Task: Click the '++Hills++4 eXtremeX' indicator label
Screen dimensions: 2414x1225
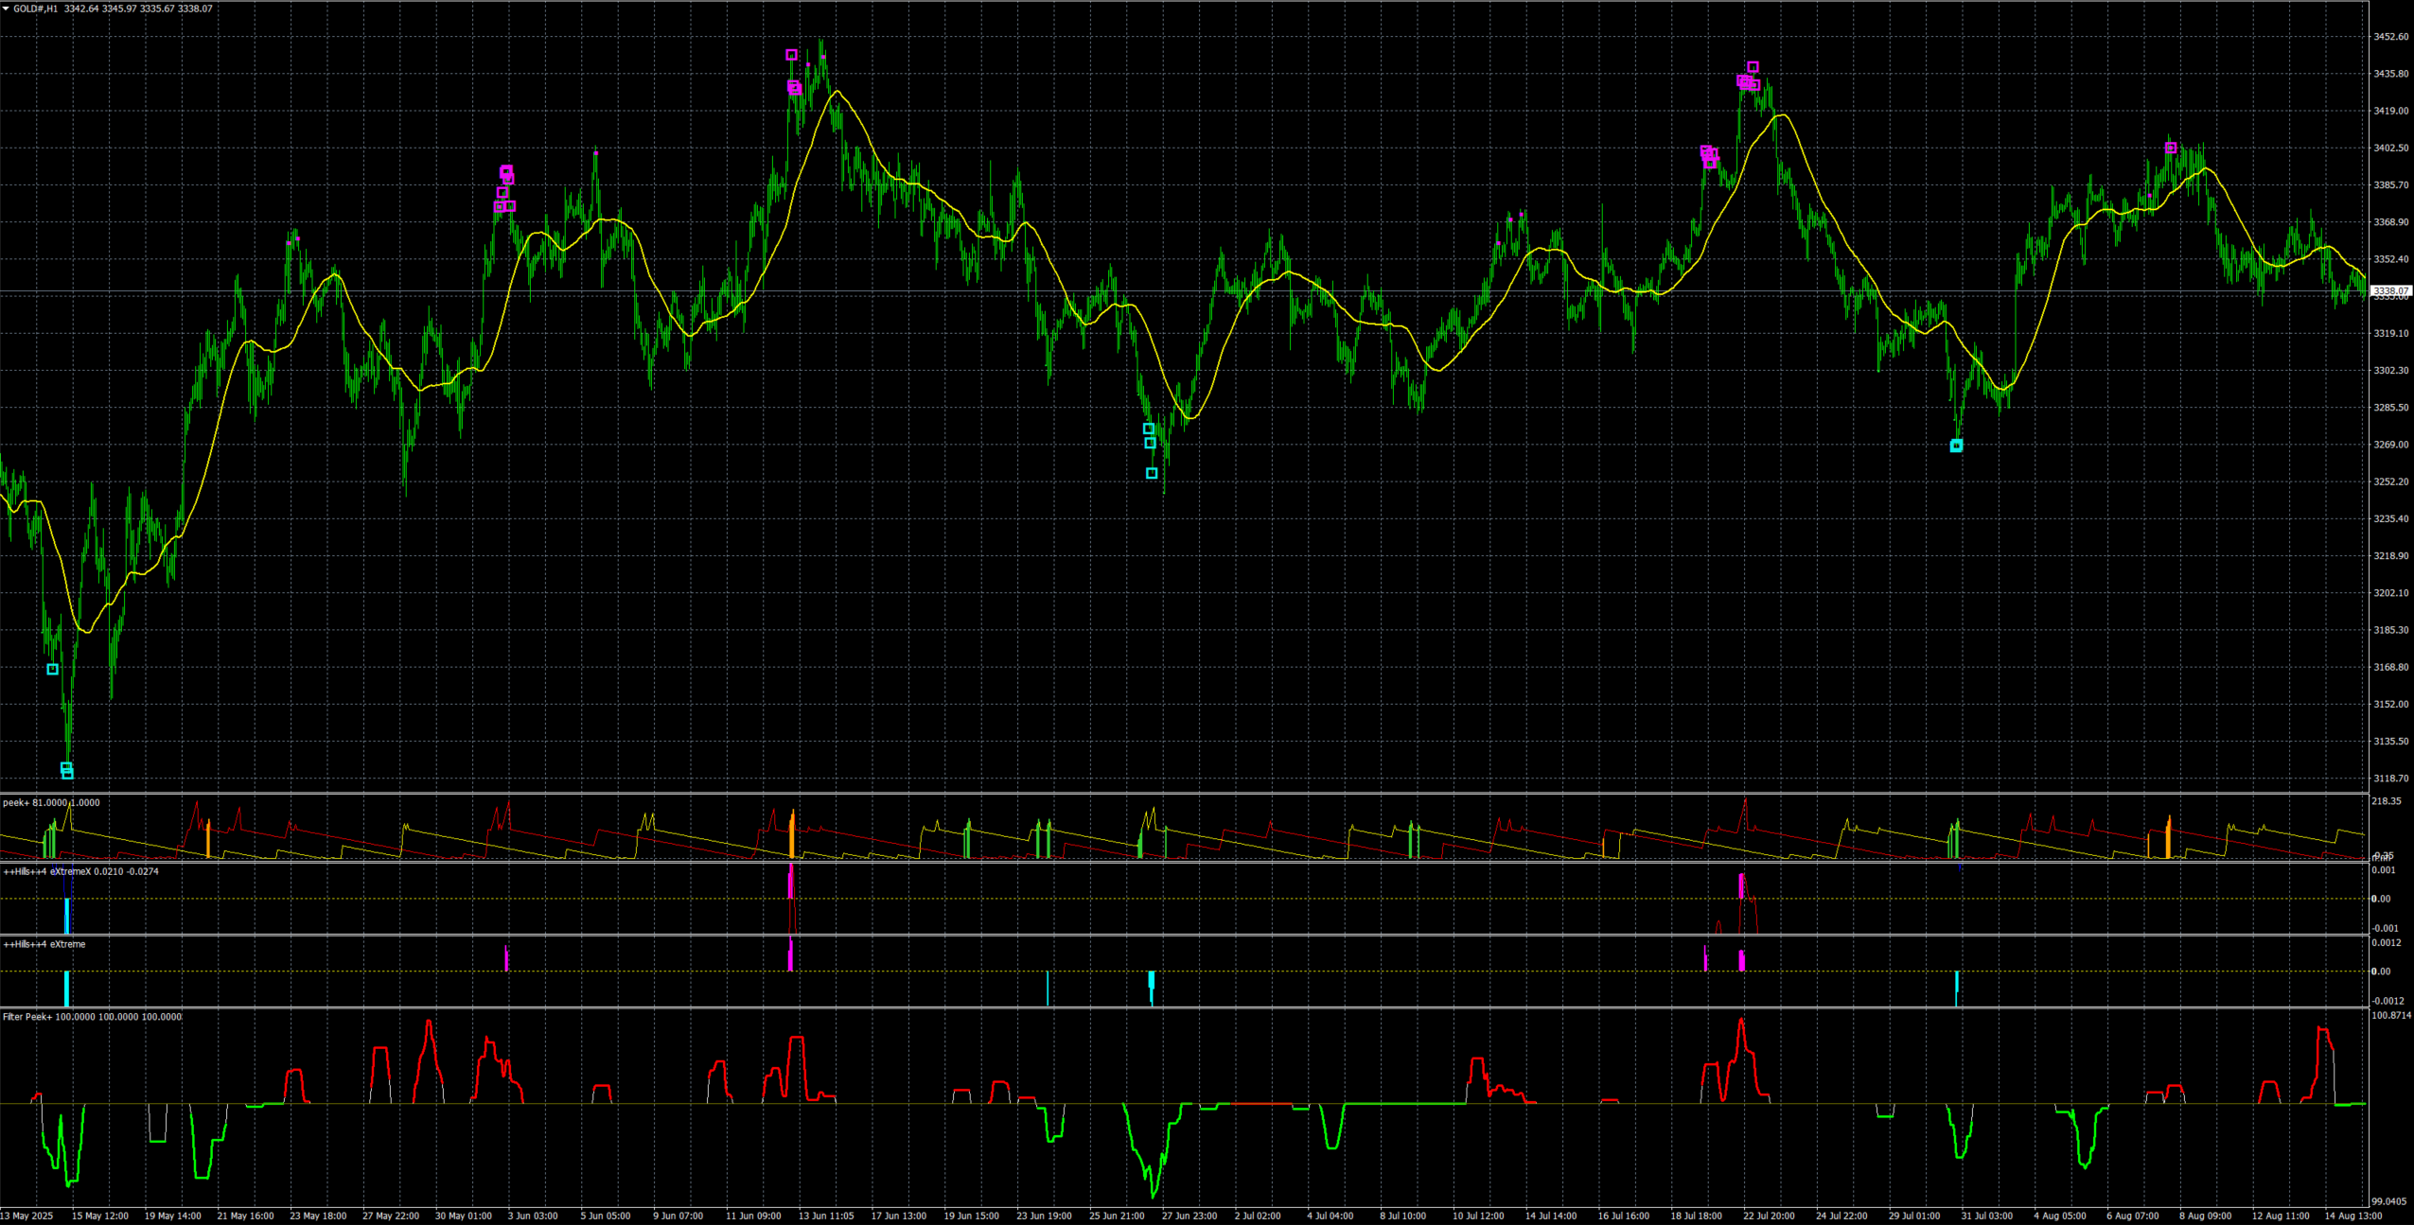Action: click(x=47, y=871)
